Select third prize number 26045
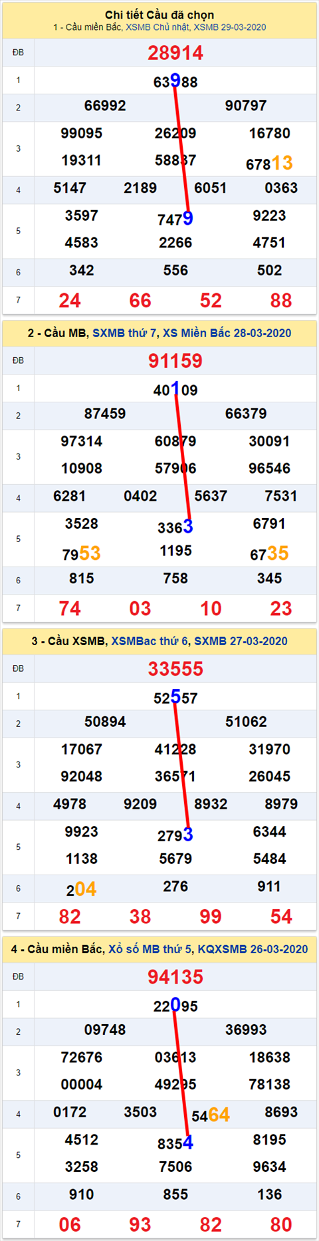319x1241 pixels. (x=269, y=776)
